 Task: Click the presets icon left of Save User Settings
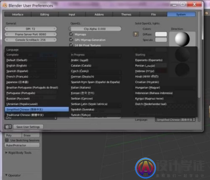click(8, 127)
